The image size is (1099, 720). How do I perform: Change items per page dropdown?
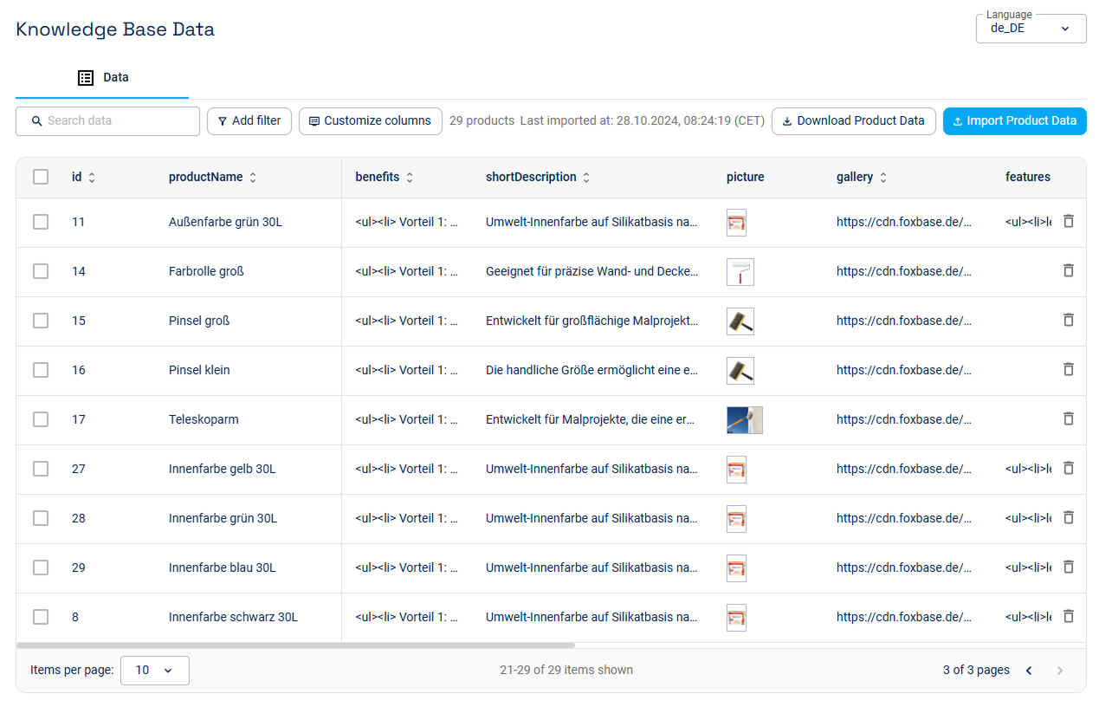pos(155,671)
